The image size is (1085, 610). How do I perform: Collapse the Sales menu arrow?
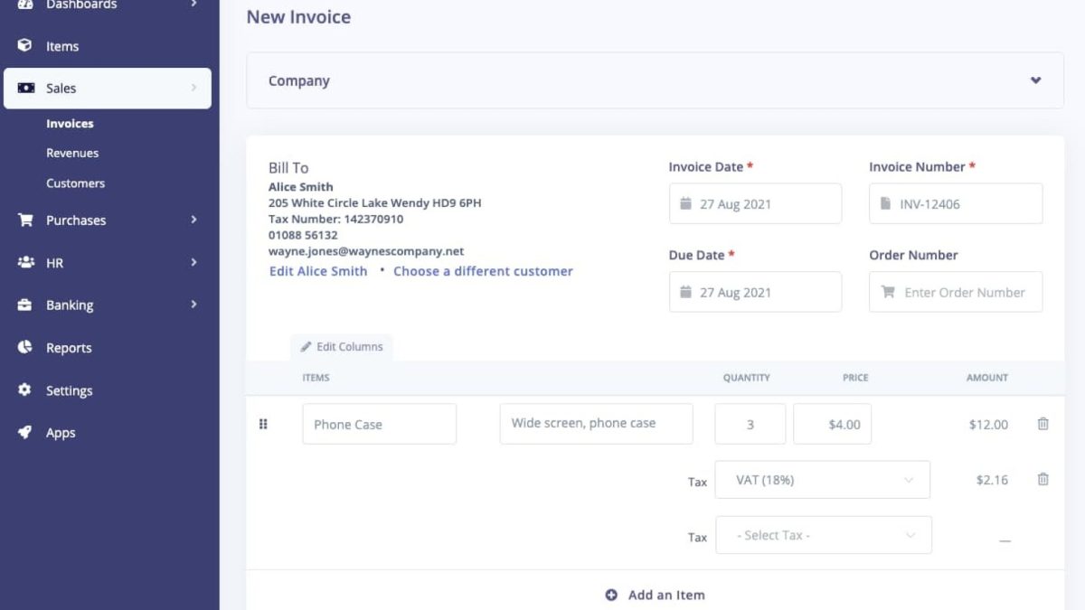tap(193, 88)
